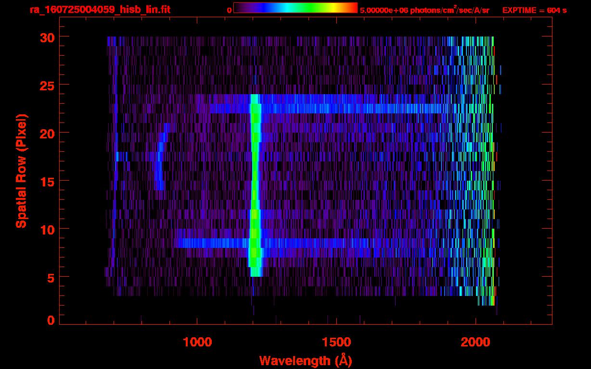This screenshot has width=591, height=369.
Task: Click the 2000 wavelength tick label
Action: [x=476, y=342]
